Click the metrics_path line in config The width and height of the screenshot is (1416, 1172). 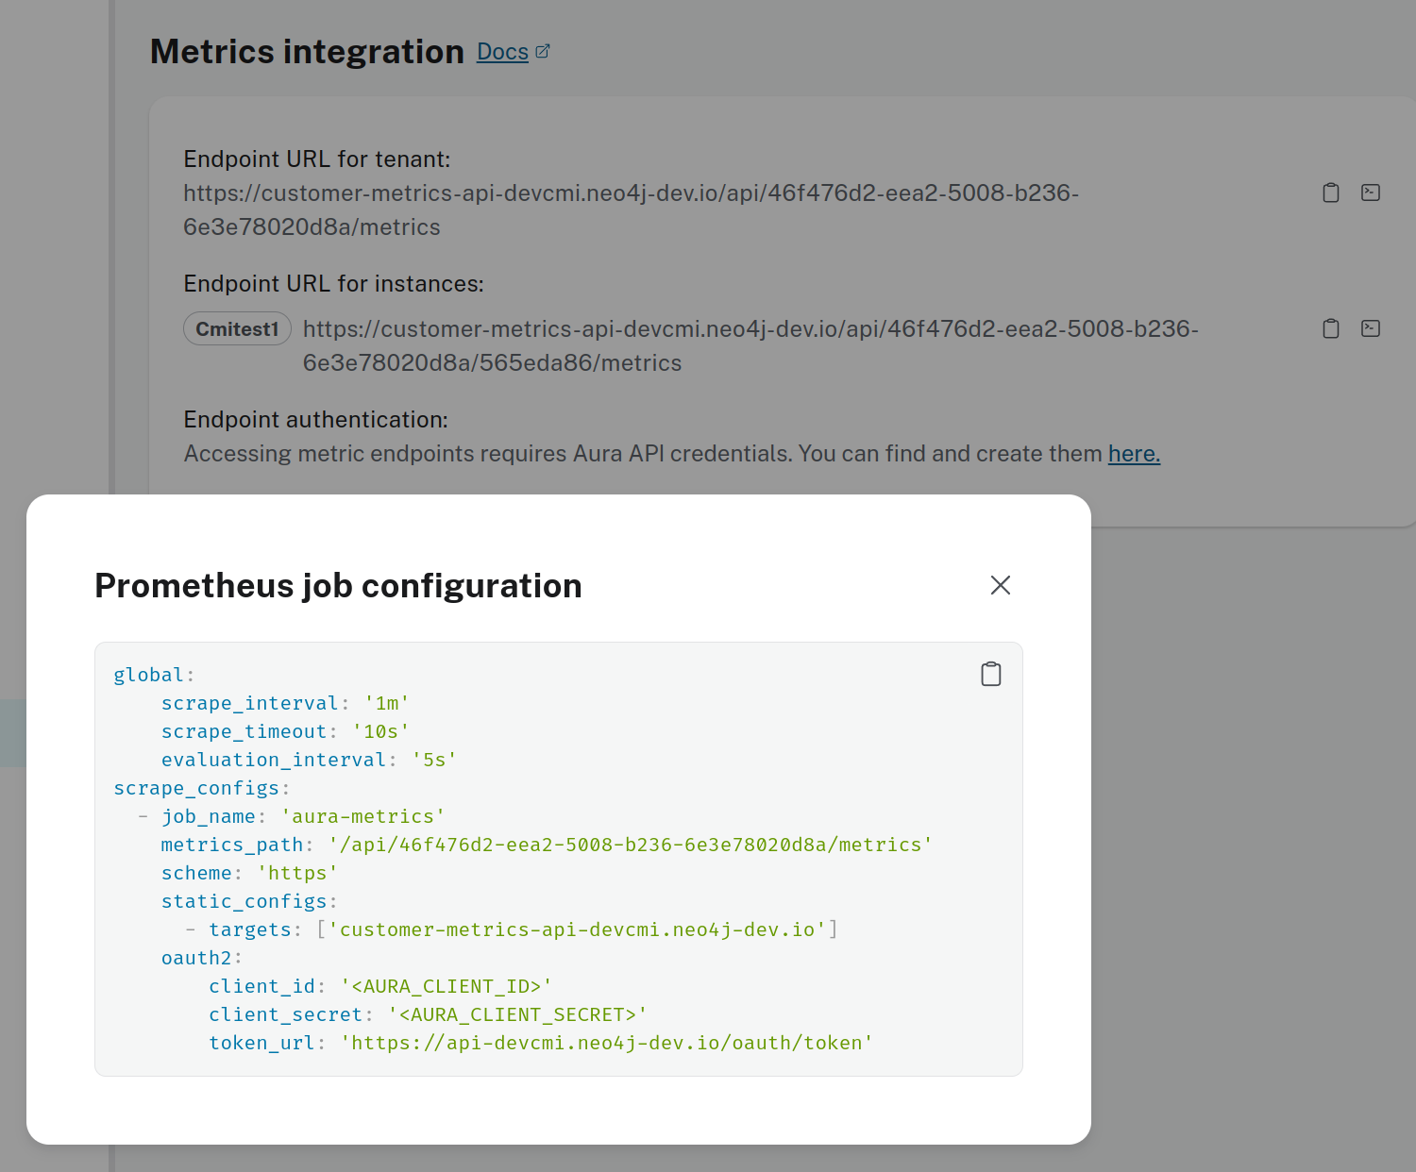547,845
